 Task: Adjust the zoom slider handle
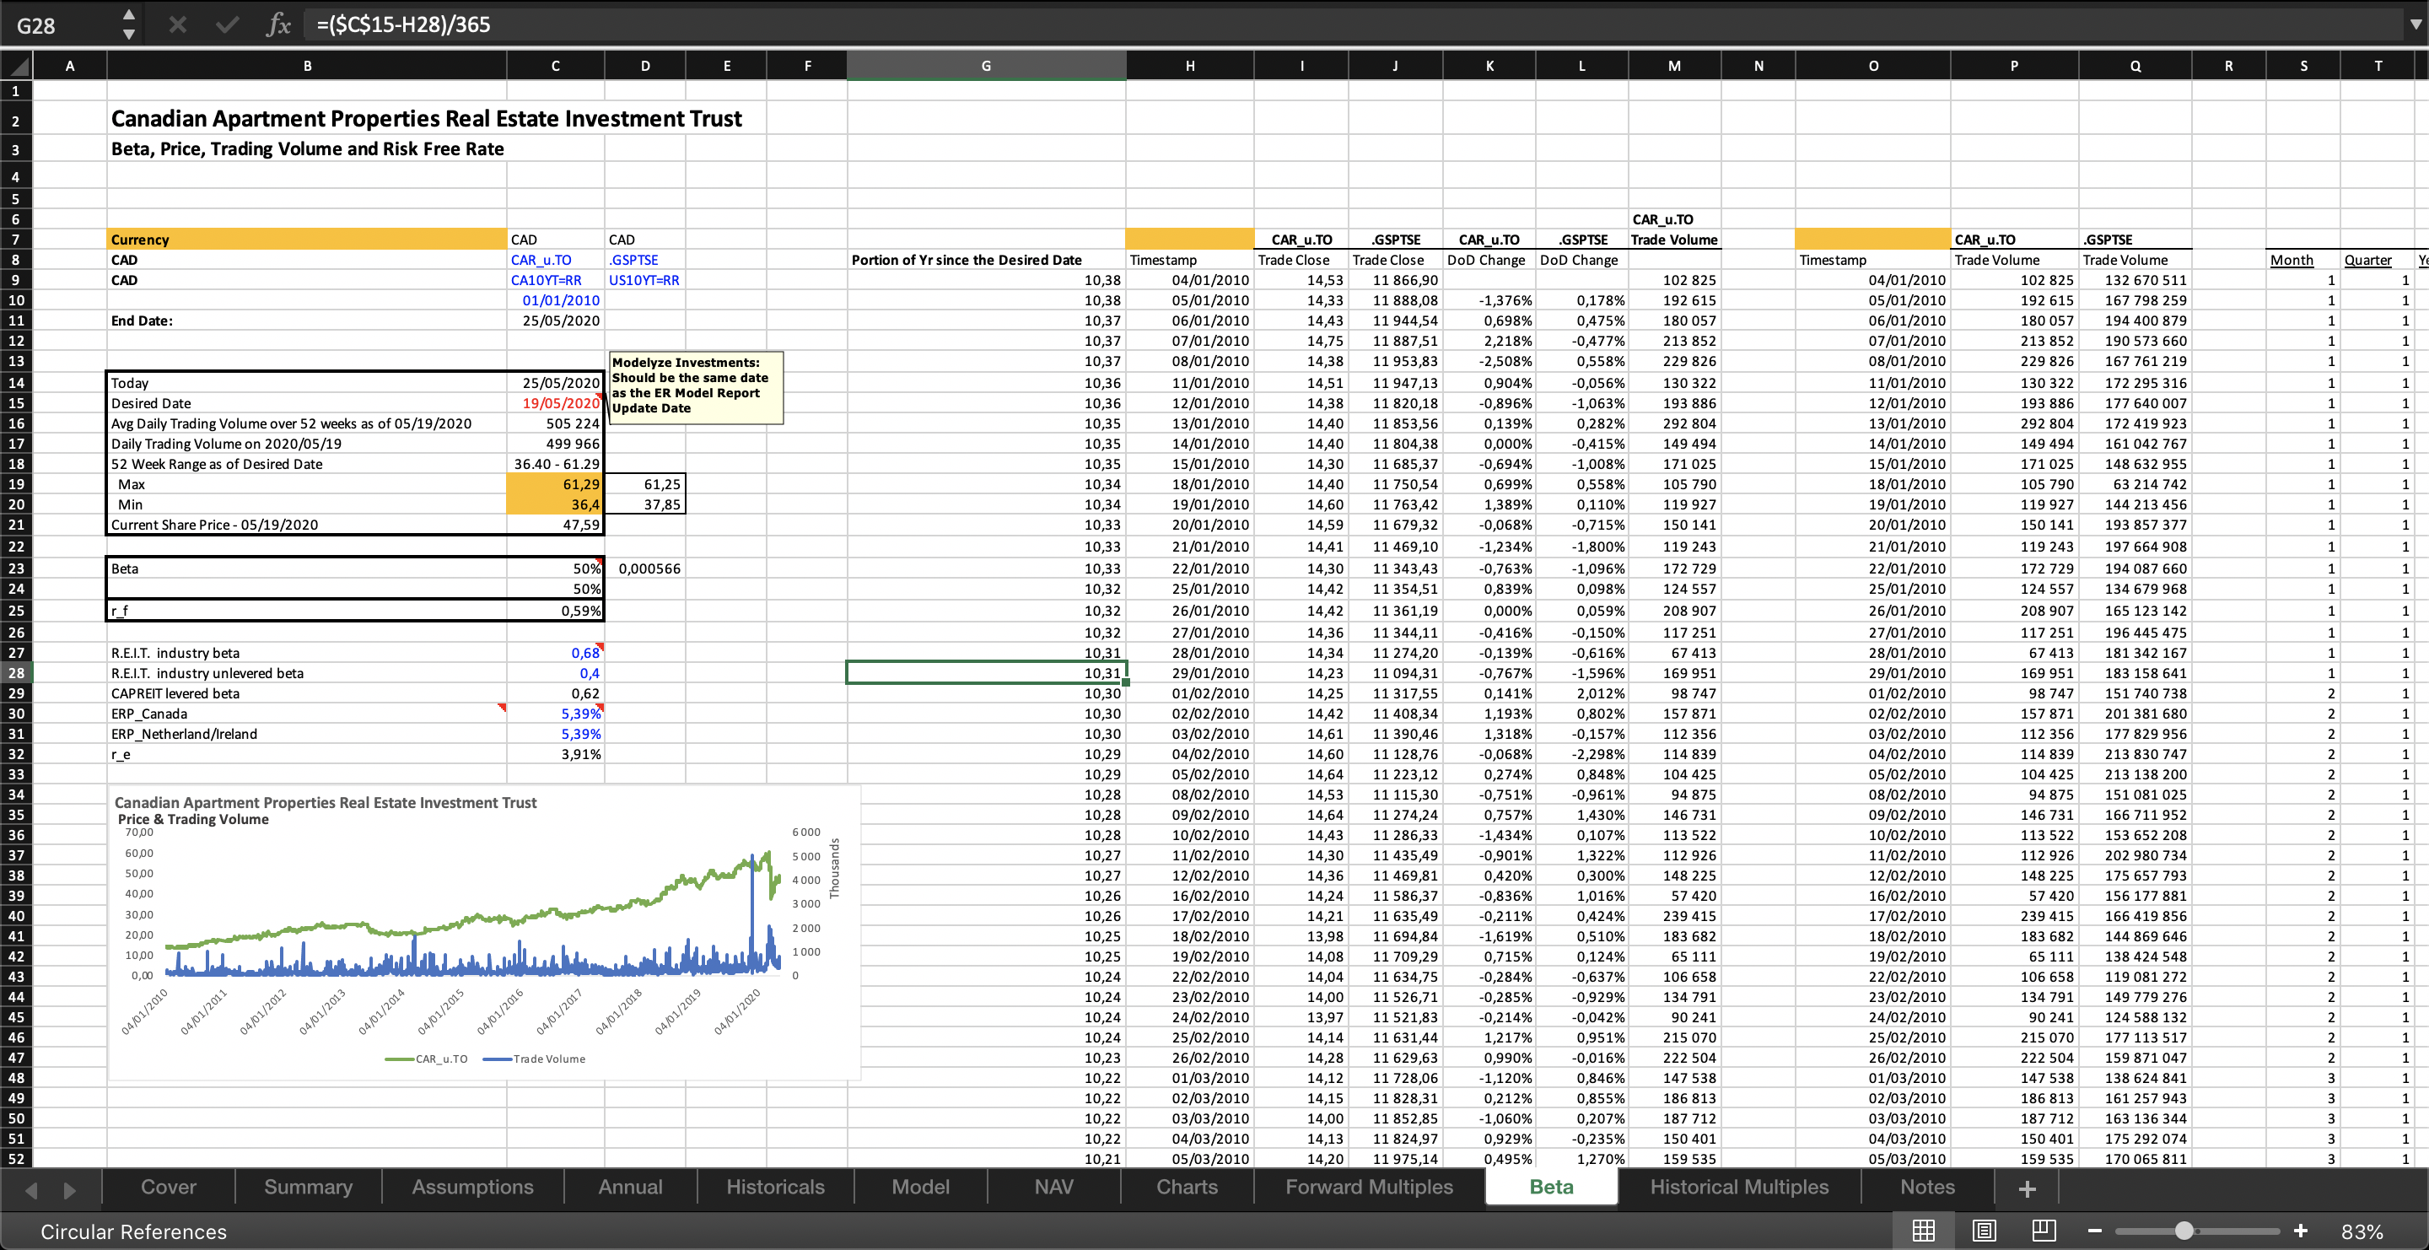pyautogui.click(x=2184, y=1231)
